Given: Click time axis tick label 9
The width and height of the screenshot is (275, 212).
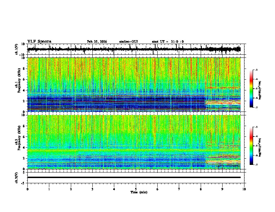Looking at the screenshot, I should 222,189.
